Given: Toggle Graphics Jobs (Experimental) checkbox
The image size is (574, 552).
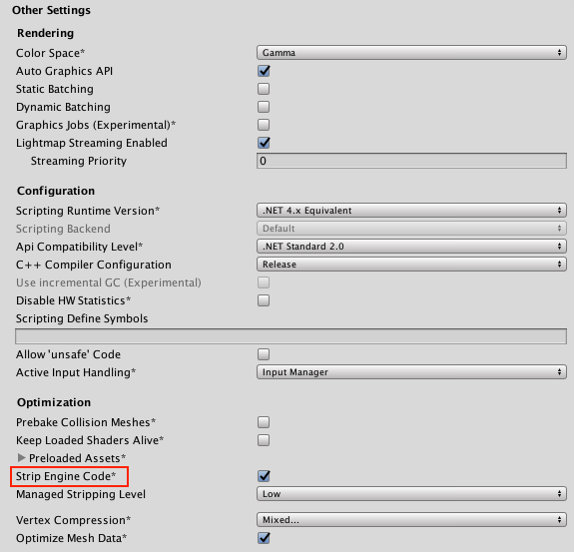Looking at the screenshot, I should pyautogui.click(x=264, y=125).
